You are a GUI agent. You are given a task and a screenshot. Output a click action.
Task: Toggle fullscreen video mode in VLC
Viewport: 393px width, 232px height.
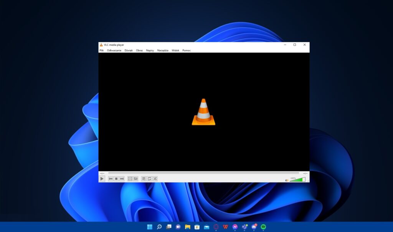[130, 179]
